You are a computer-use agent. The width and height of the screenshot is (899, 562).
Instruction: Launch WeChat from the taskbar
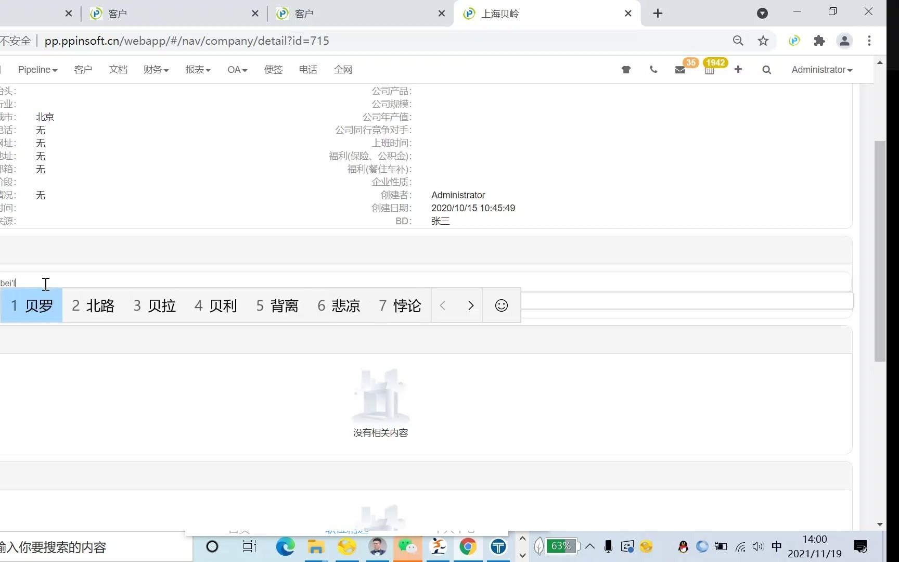click(x=408, y=547)
